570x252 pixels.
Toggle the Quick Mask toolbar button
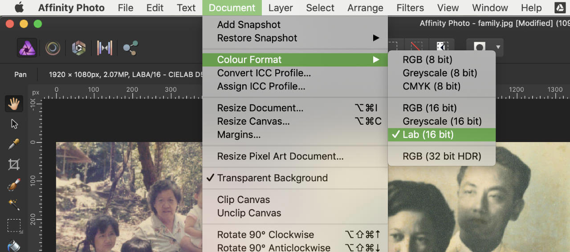[x=479, y=47]
